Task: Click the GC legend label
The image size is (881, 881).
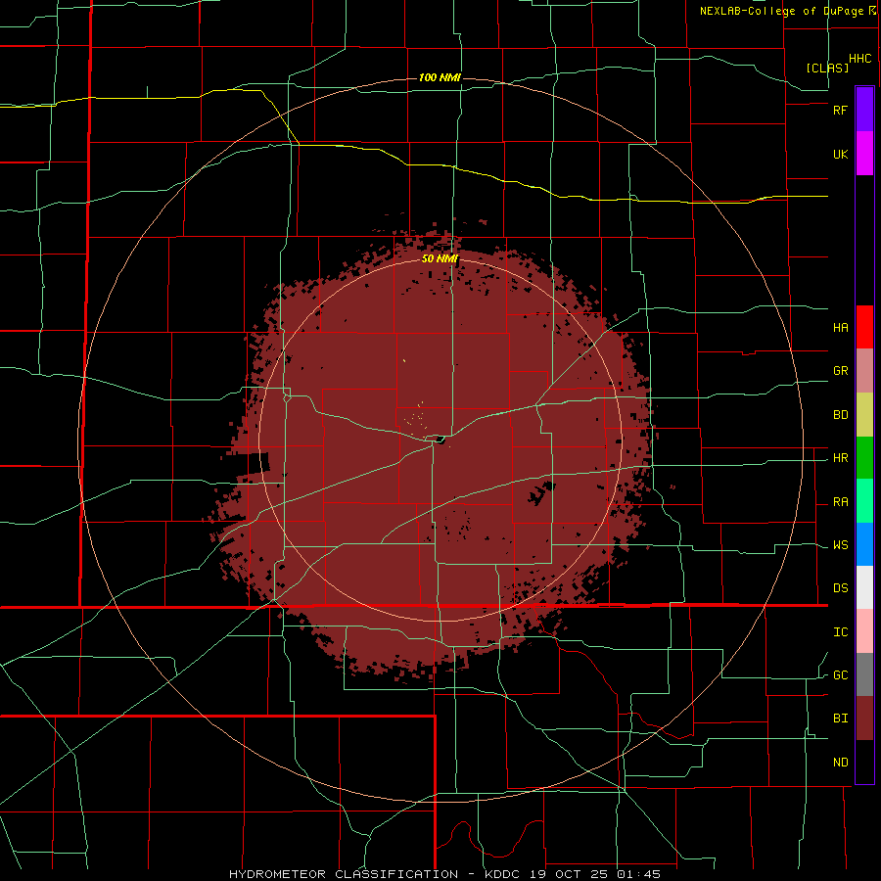Action: tap(840, 675)
